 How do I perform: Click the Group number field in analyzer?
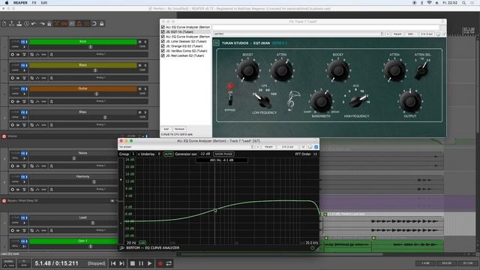tap(133, 154)
